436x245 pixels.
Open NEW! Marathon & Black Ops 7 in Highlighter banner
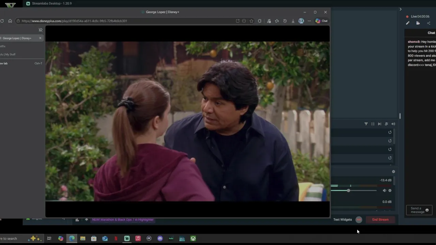[x=123, y=219]
